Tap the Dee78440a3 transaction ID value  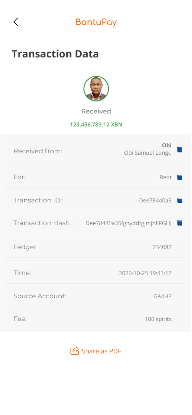[x=155, y=201]
